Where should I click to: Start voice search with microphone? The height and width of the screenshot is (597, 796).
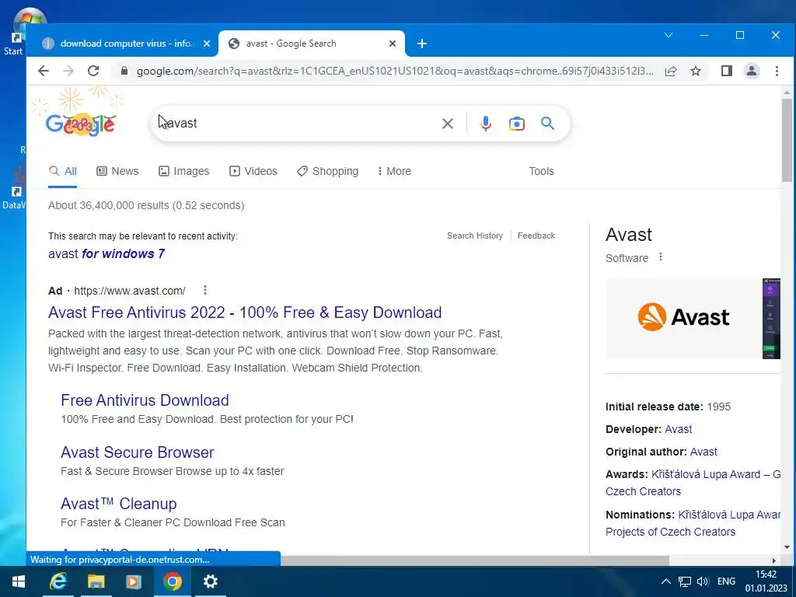(x=485, y=124)
